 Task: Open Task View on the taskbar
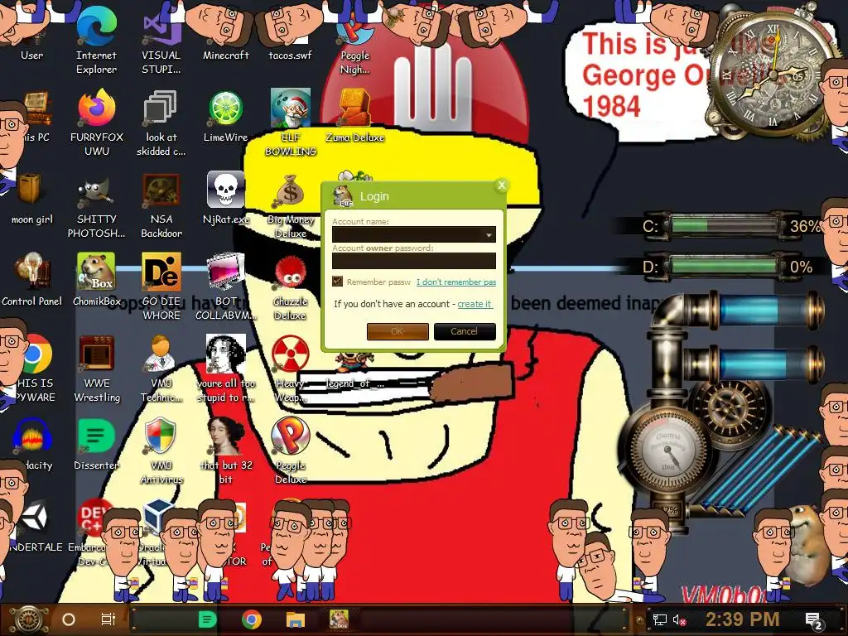pyautogui.click(x=108, y=619)
